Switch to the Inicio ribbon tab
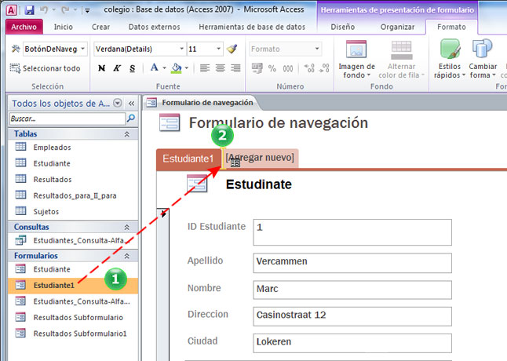 (x=63, y=27)
